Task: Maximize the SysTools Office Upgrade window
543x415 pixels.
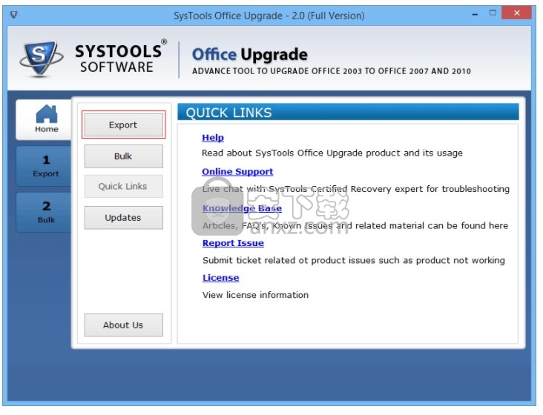Action: [493, 13]
